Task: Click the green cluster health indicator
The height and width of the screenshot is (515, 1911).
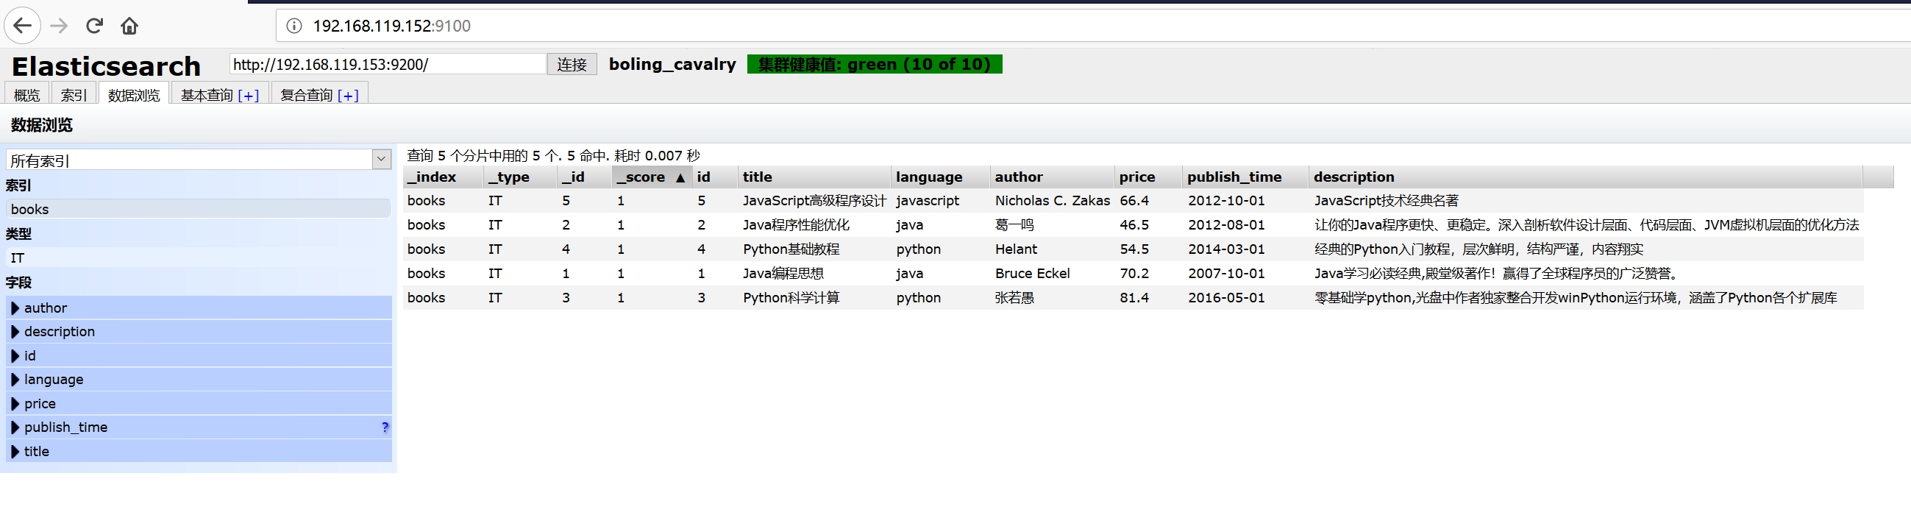Action: coord(875,65)
